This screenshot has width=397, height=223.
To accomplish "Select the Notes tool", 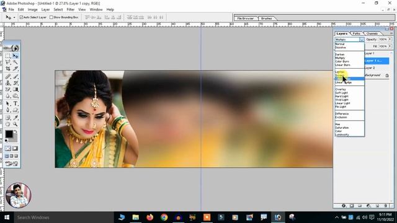I will tap(8, 118).
